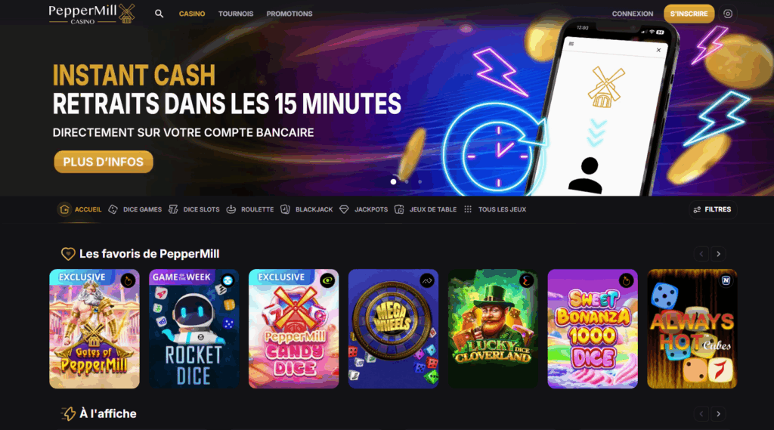Image resolution: width=774 pixels, height=430 pixels.
Task: Open the Roulette category icon
Action: [x=231, y=209]
